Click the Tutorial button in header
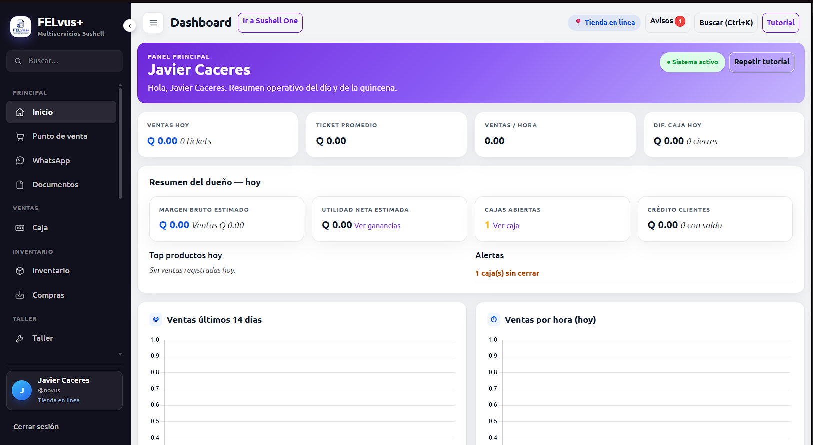Image resolution: width=813 pixels, height=445 pixels. (x=781, y=23)
